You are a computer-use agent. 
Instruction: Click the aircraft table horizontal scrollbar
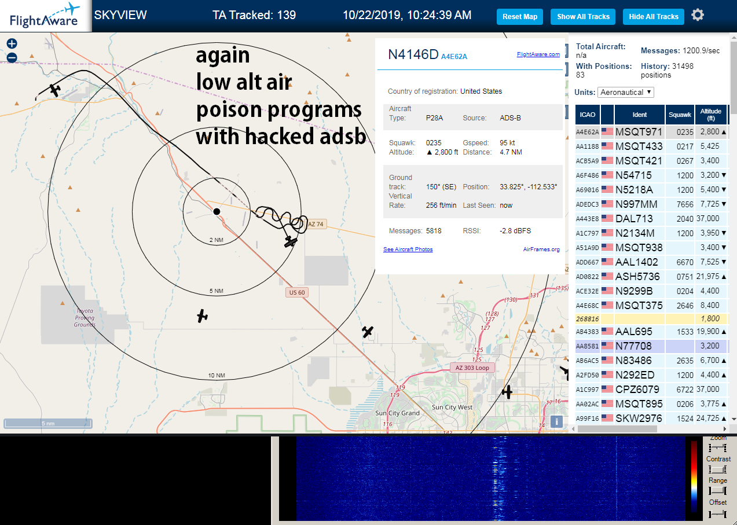tap(617, 429)
